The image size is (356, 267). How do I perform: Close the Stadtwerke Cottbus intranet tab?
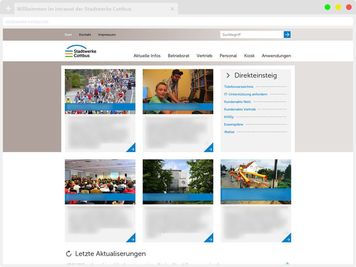click(172, 9)
